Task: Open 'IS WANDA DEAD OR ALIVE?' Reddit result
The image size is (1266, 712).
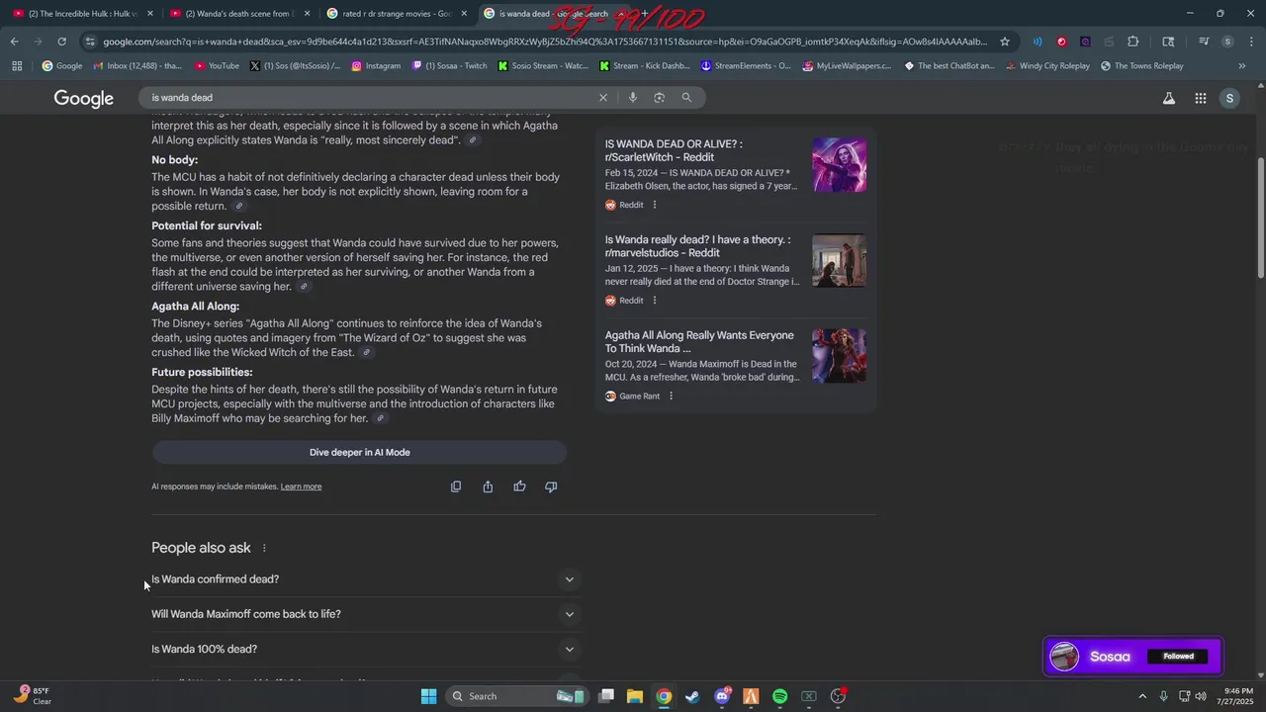Action: point(674,150)
